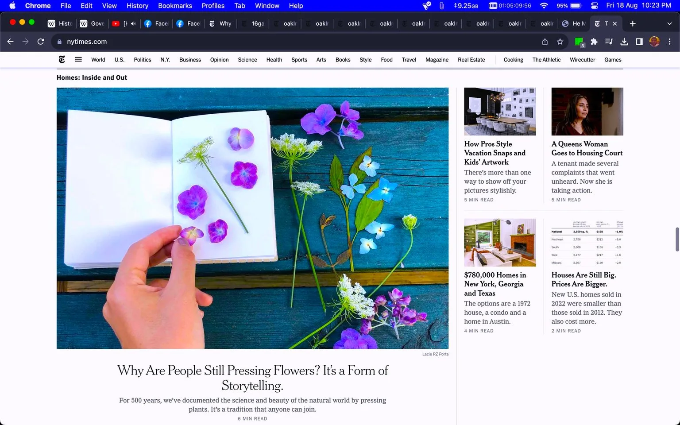The image size is (680, 425).
Task: Switch to the Government Wikipedia tab
Action: [x=93, y=23]
